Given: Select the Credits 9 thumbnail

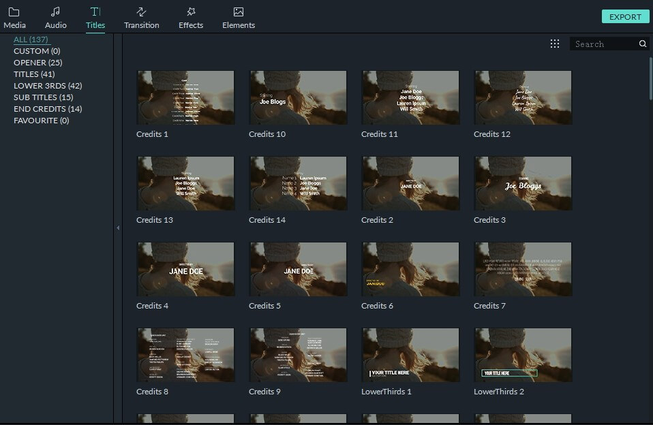Looking at the screenshot, I should [298, 355].
